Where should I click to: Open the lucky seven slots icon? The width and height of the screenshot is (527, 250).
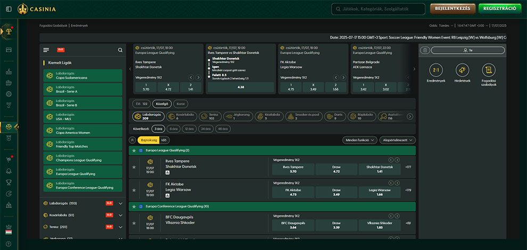pyautogui.click(x=9, y=105)
